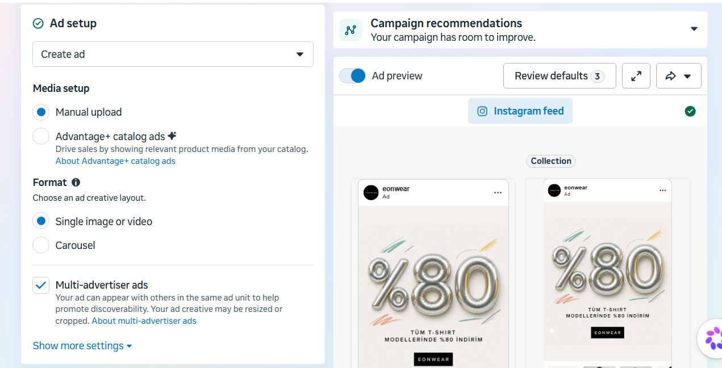This screenshot has height=368, width=722.
Task: Click the green checkmark beside Instagram feed
Action: (x=690, y=111)
